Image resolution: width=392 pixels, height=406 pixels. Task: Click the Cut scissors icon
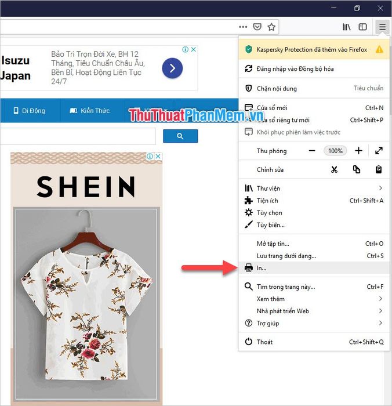[334, 169]
